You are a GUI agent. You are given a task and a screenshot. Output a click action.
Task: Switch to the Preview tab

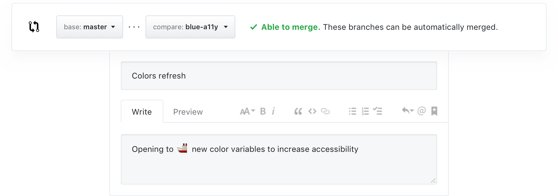coord(188,112)
